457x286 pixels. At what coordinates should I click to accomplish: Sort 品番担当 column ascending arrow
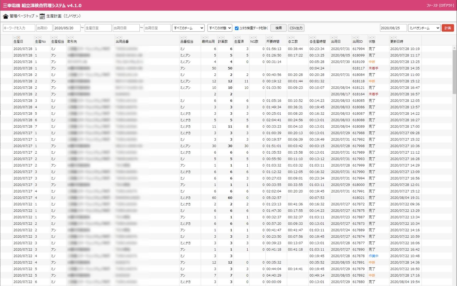pos(182,37)
